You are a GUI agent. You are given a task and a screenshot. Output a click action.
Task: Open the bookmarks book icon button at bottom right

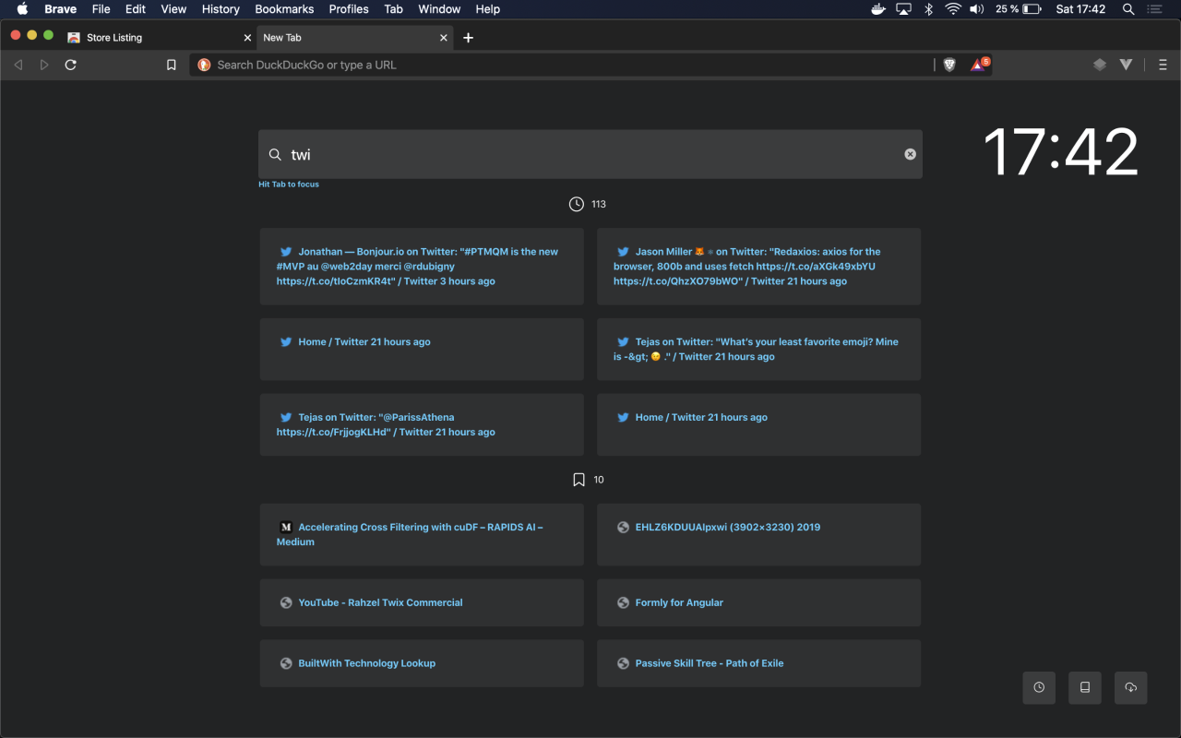tap(1085, 687)
